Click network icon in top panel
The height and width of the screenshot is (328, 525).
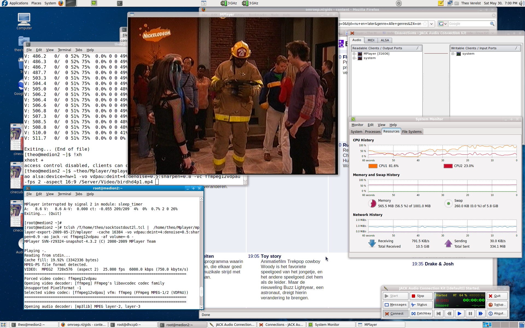pyautogui.click(x=450, y=3)
